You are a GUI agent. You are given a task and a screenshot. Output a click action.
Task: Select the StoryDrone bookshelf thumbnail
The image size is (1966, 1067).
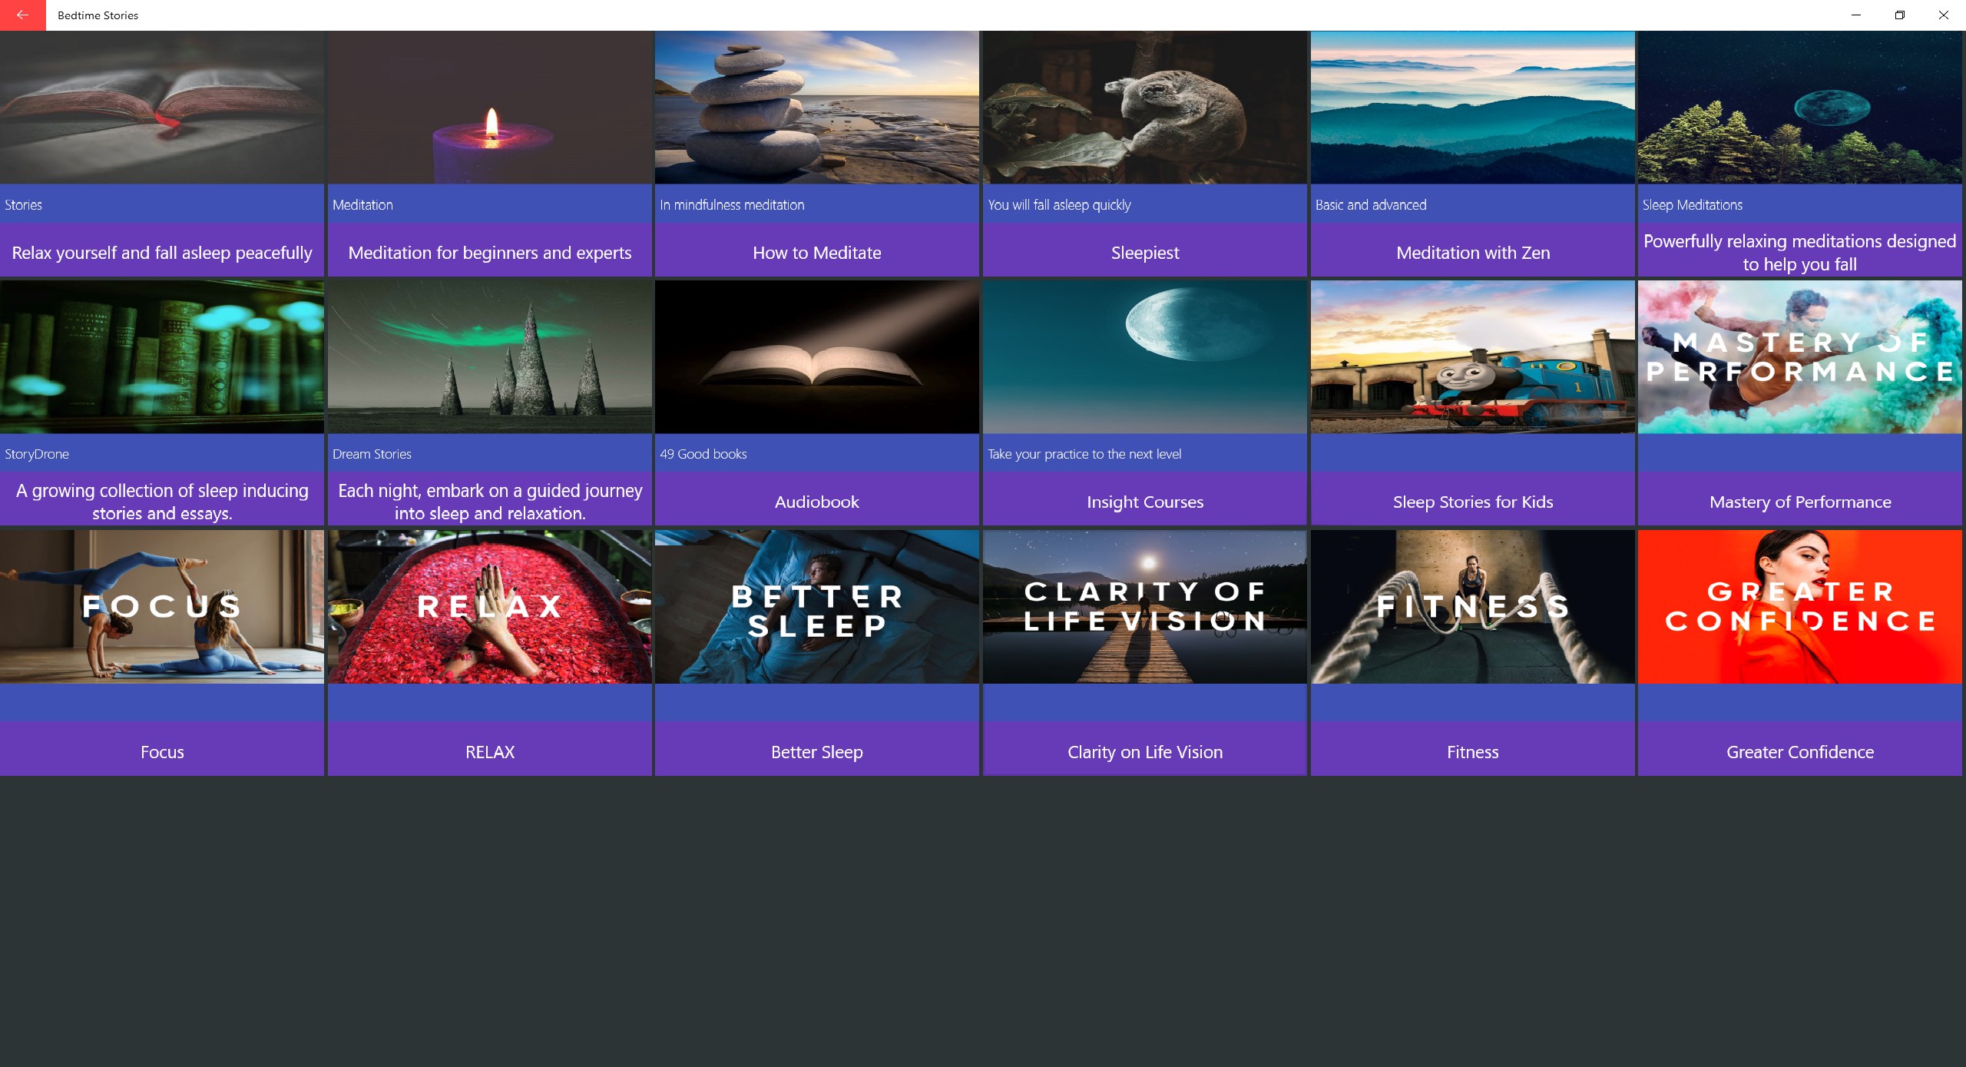point(162,357)
